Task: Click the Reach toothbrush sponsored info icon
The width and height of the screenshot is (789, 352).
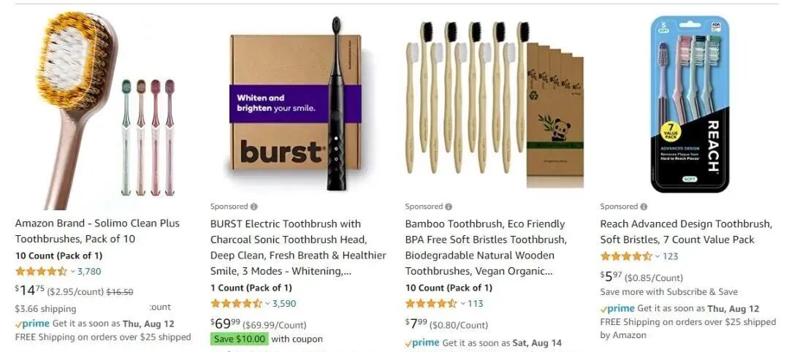Action: (x=644, y=207)
